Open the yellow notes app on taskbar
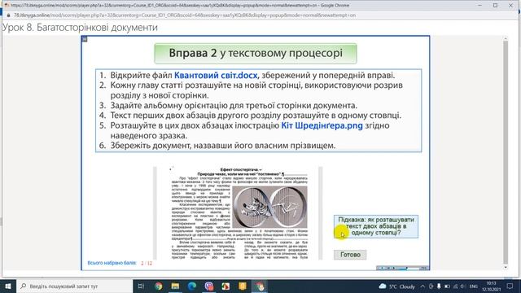This screenshot has width=521, height=293. (x=243, y=286)
